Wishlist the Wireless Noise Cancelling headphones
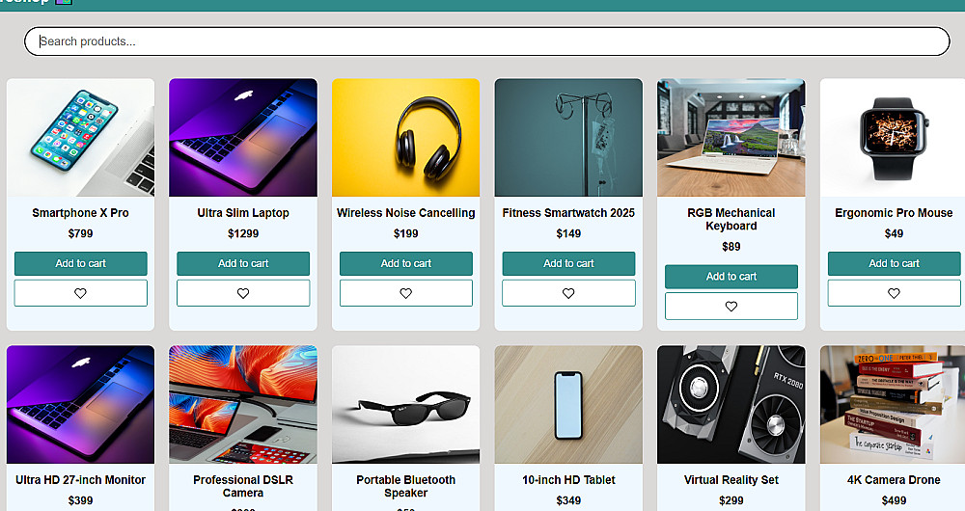The width and height of the screenshot is (965, 511). pyautogui.click(x=406, y=293)
